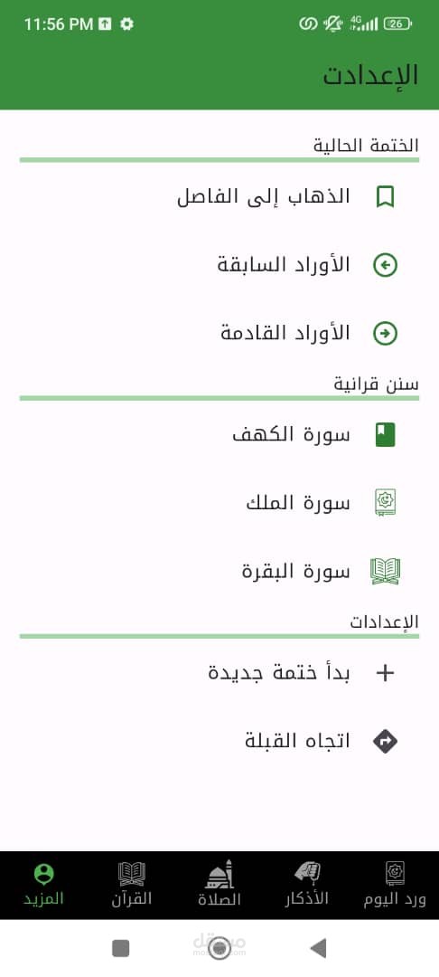Screen dimensions: 439x977
Task: Open the سورة الملك entry
Action: click(219, 503)
